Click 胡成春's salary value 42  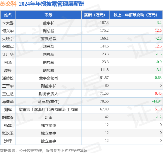tap(107, 117)
